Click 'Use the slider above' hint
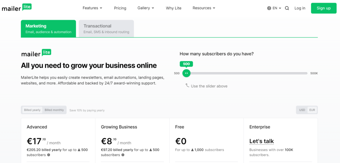 point(209,86)
